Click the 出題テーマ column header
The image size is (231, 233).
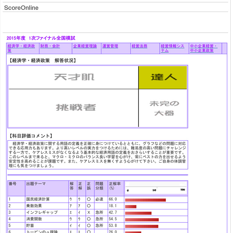click(x=47, y=188)
